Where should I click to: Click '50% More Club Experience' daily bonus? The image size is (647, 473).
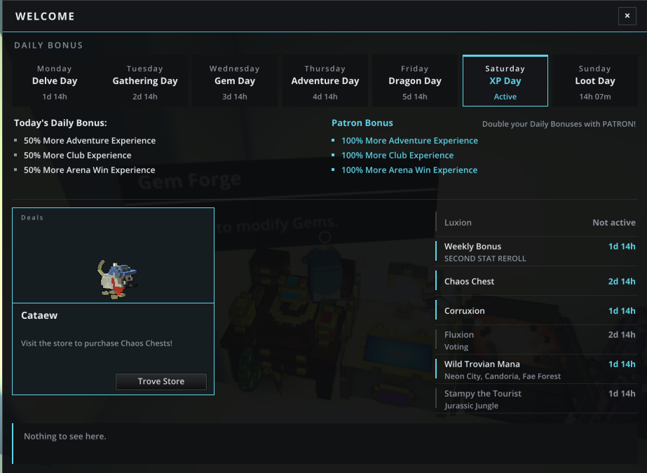[78, 156]
